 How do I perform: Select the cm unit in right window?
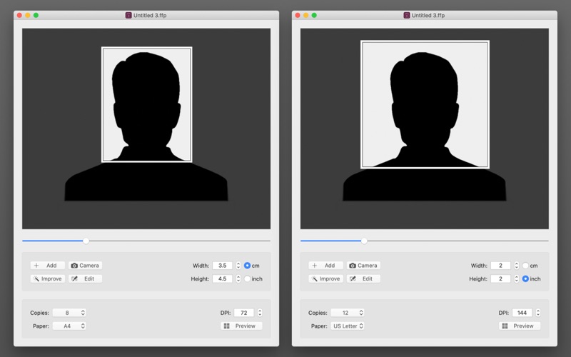(x=525, y=266)
